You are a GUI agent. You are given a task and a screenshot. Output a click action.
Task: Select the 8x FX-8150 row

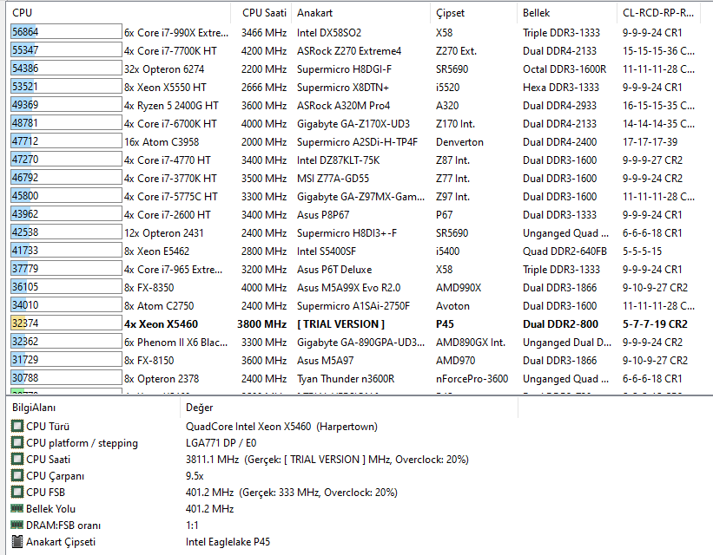click(356, 360)
